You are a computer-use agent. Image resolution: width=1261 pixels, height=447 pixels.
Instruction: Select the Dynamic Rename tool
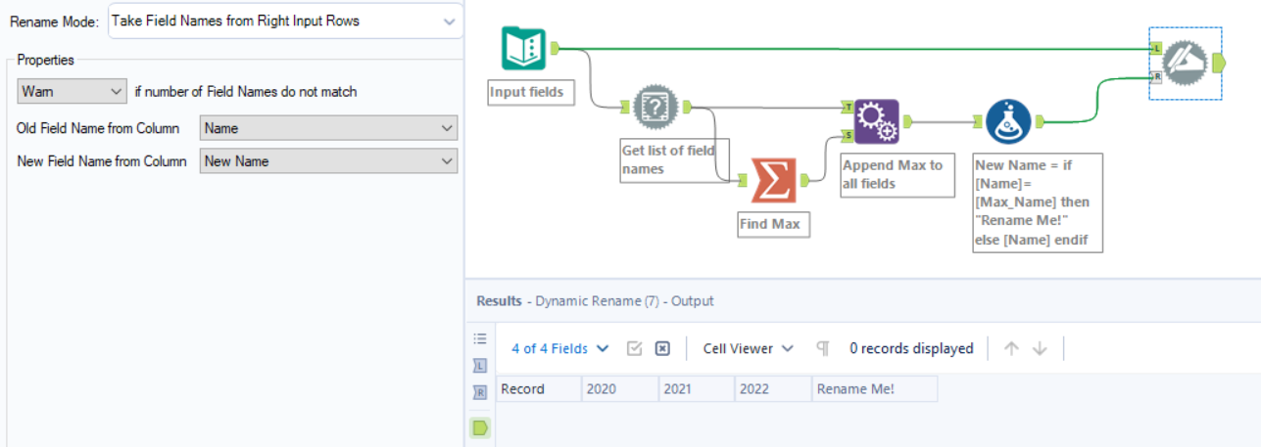pyautogui.click(x=1185, y=63)
